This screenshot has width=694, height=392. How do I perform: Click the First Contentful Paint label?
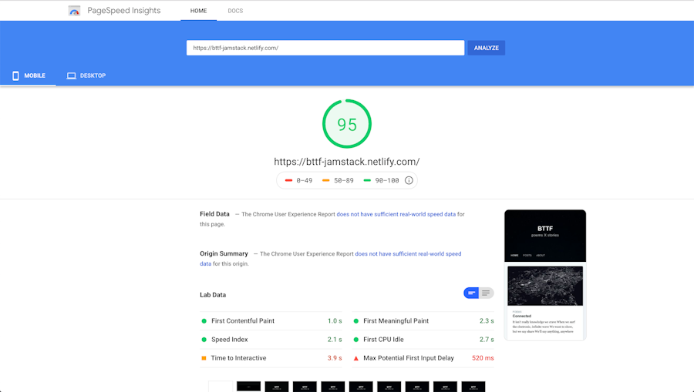point(243,321)
